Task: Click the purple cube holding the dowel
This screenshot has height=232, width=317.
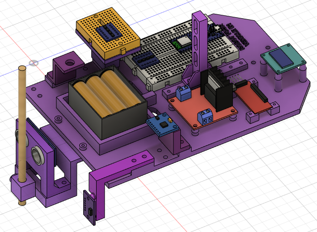Action: coord(23,187)
